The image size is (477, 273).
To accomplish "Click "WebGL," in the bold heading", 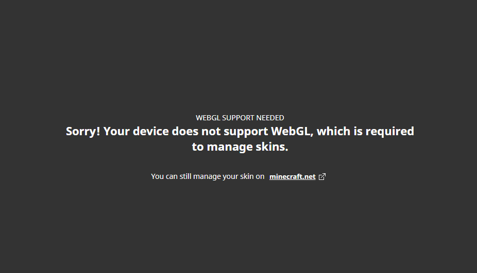I will [x=292, y=131].
